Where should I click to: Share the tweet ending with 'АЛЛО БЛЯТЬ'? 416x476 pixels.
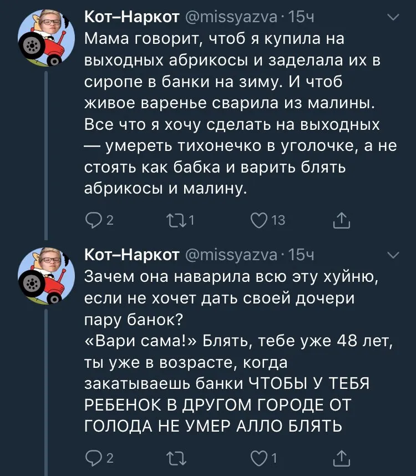click(x=341, y=459)
